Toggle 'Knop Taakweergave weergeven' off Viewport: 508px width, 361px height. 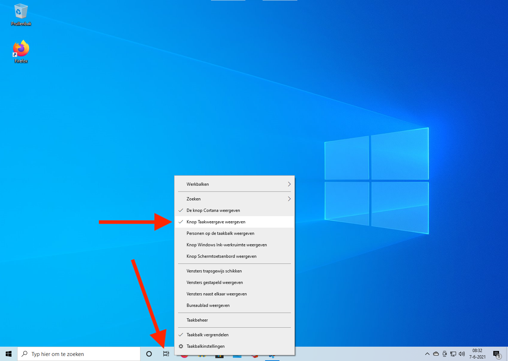216,222
